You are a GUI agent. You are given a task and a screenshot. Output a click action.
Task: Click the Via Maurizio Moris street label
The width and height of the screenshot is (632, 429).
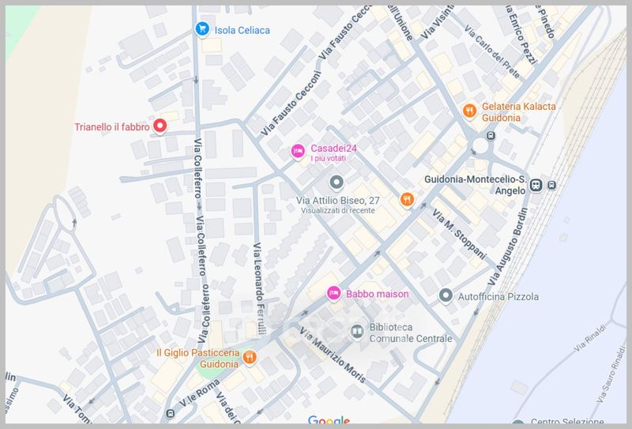tap(333, 355)
